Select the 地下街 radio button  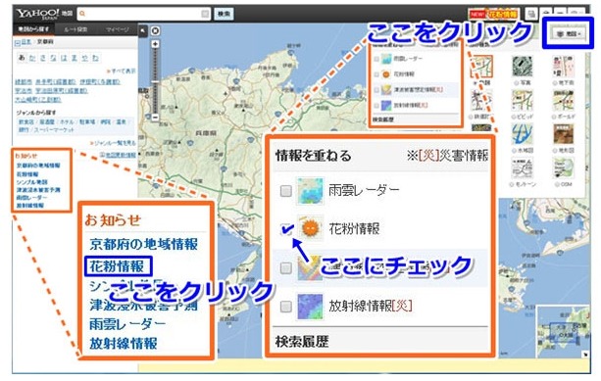pyautogui.click(x=555, y=82)
